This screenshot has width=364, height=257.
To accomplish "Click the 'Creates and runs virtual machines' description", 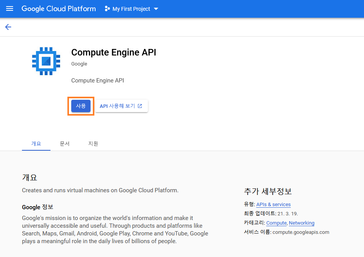I will 100,190.
